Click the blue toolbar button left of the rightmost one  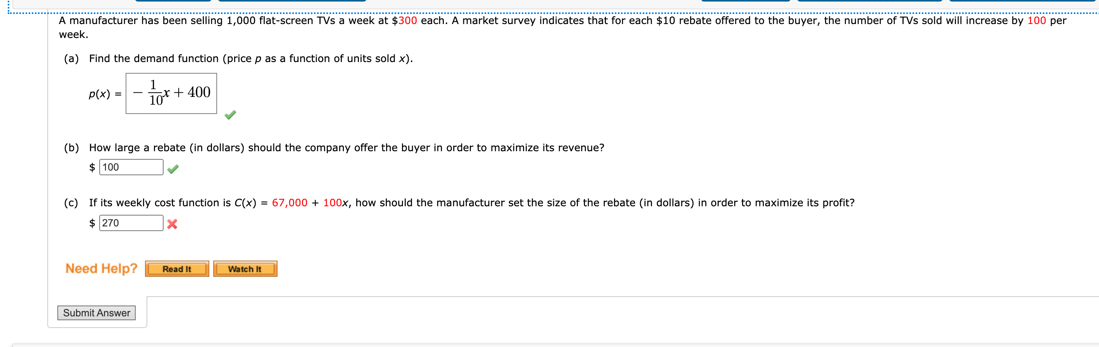[x=870, y=2]
